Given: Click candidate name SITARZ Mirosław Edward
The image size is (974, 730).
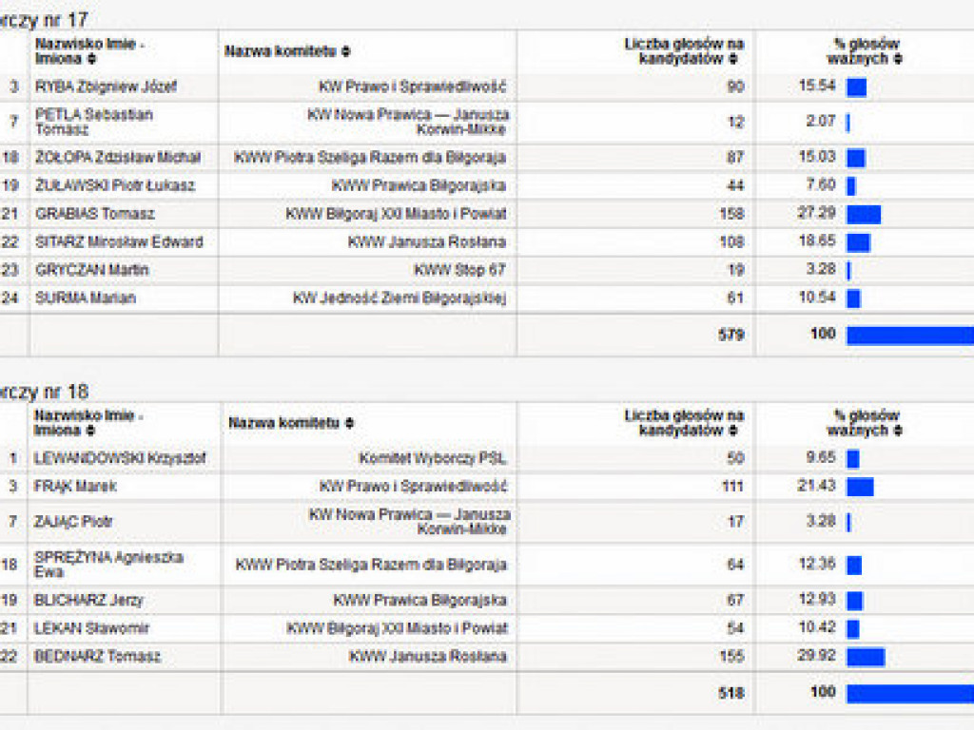Looking at the screenshot, I should click(119, 242).
